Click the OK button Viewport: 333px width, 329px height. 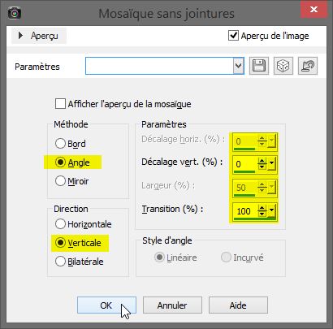[x=106, y=305]
